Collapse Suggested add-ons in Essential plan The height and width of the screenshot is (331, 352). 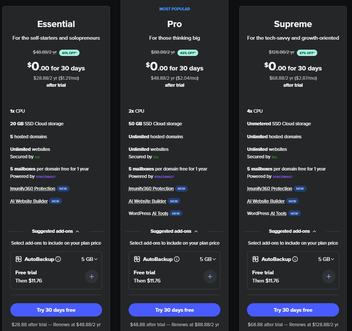pos(56,231)
